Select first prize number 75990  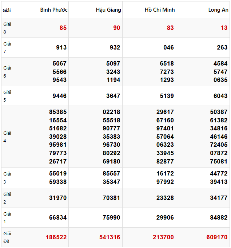point(111,217)
